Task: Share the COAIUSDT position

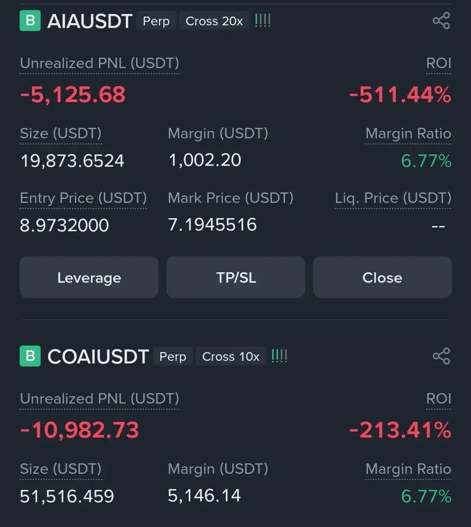Action: pyautogui.click(x=441, y=356)
